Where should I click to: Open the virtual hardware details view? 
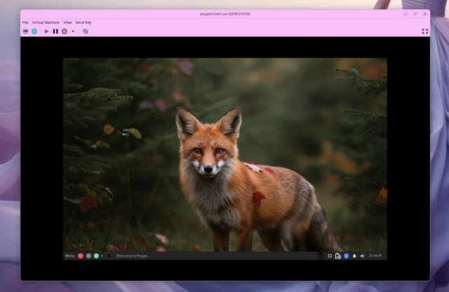34,32
